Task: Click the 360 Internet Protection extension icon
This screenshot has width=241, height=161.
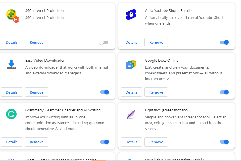Action: click(13, 16)
